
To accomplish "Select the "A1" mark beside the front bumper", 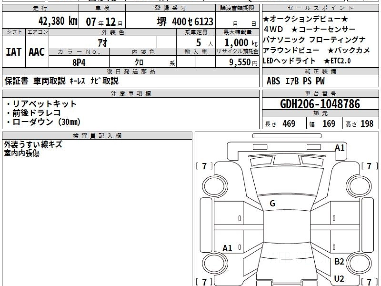I will pos(340,147).
